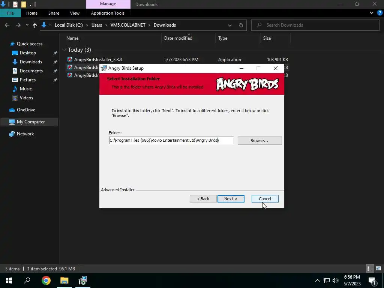Select AngryBirdsInstaller_3.3.3 file
Image resolution: width=384 pixels, height=288 pixels.
click(98, 60)
